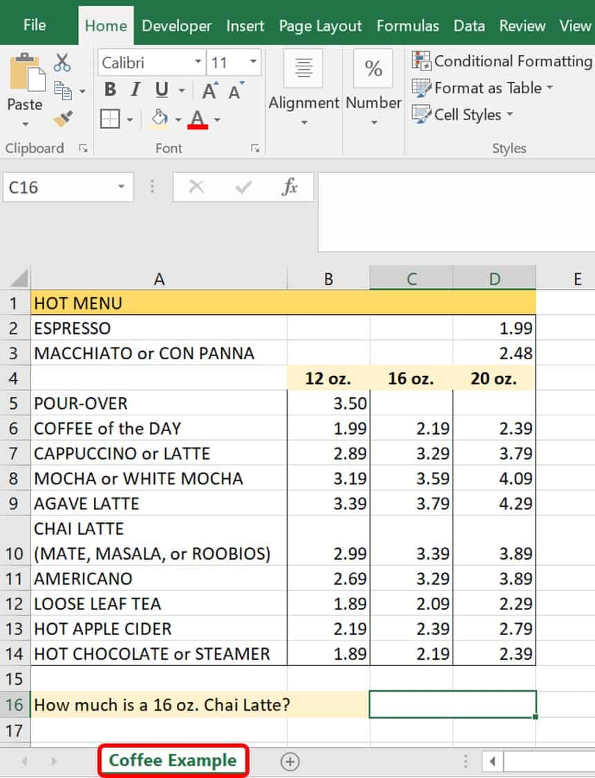Toggle Underline formatting
The image size is (595, 778).
click(x=162, y=90)
